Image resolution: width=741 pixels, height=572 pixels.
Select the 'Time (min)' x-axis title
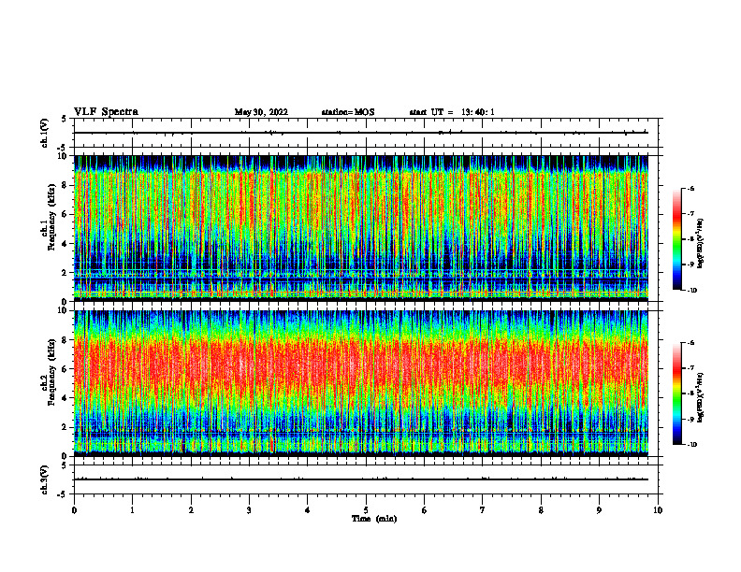pyautogui.click(x=374, y=519)
